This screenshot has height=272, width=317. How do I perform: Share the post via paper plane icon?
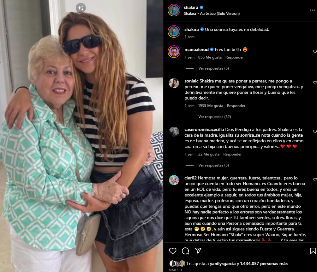tap(198, 251)
